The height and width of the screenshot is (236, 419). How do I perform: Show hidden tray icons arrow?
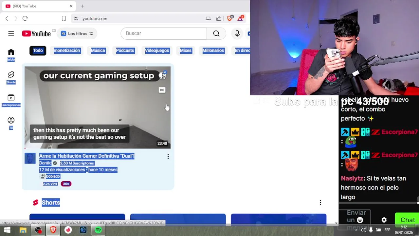356,230
